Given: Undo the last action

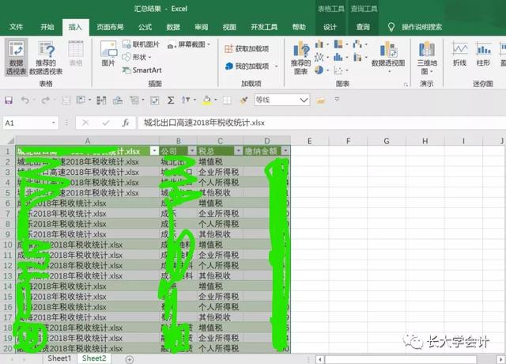Looking at the screenshot, I should [x=25, y=100].
